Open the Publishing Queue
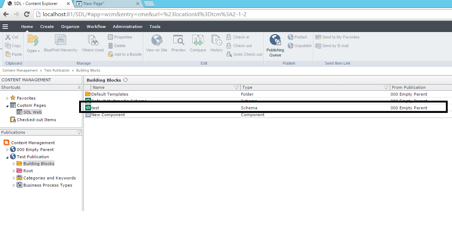Image resolution: width=452 pixels, height=233 pixels. pyautogui.click(x=275, y=40)
